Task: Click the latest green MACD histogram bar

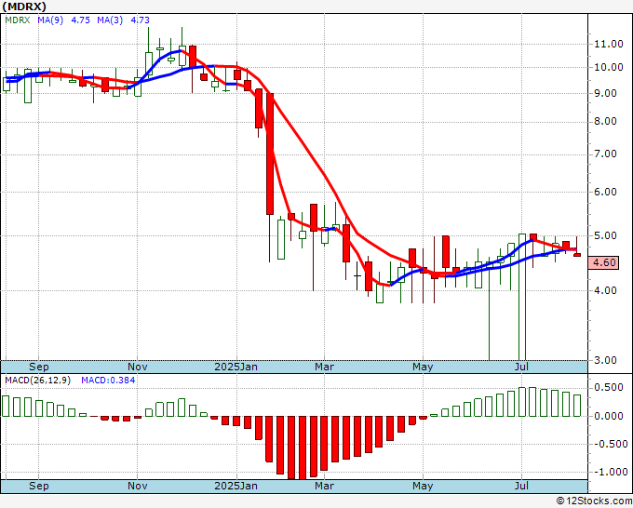Action: point(577,406)
